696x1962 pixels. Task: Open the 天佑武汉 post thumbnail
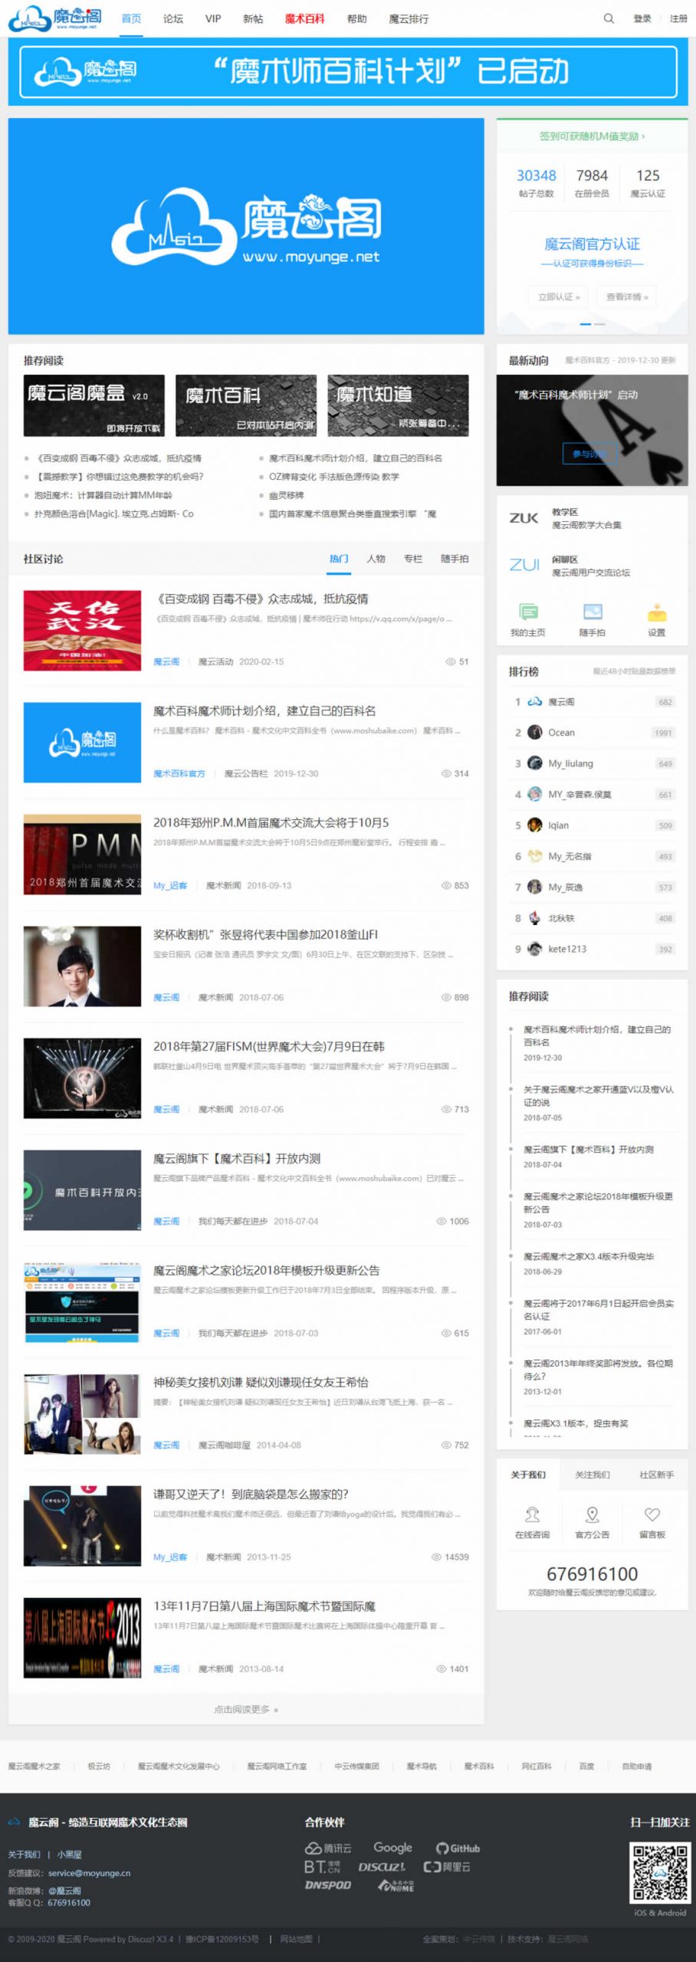[82, 630]
